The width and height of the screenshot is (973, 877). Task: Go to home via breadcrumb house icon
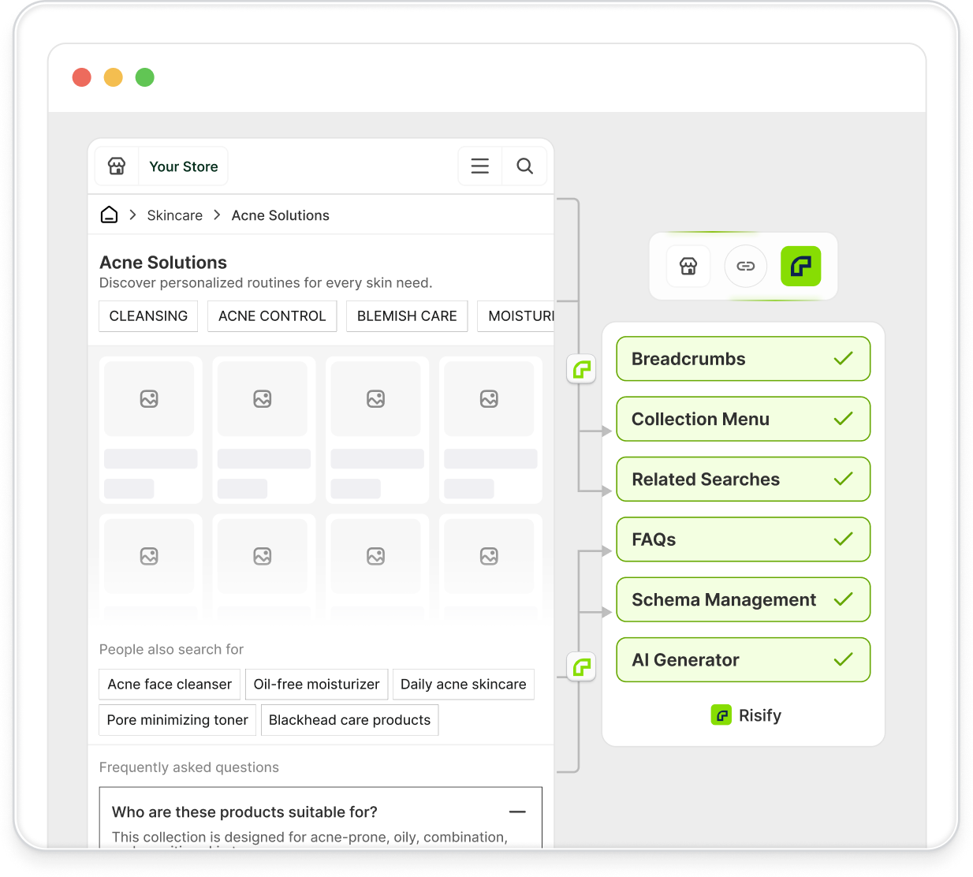[110, 215]
